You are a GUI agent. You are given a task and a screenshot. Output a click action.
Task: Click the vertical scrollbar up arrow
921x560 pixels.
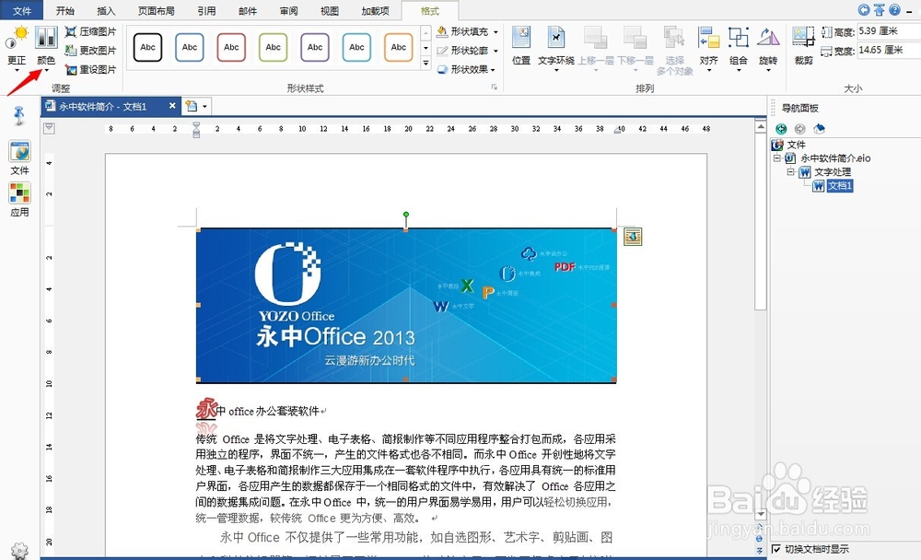(x=761, y=127)
